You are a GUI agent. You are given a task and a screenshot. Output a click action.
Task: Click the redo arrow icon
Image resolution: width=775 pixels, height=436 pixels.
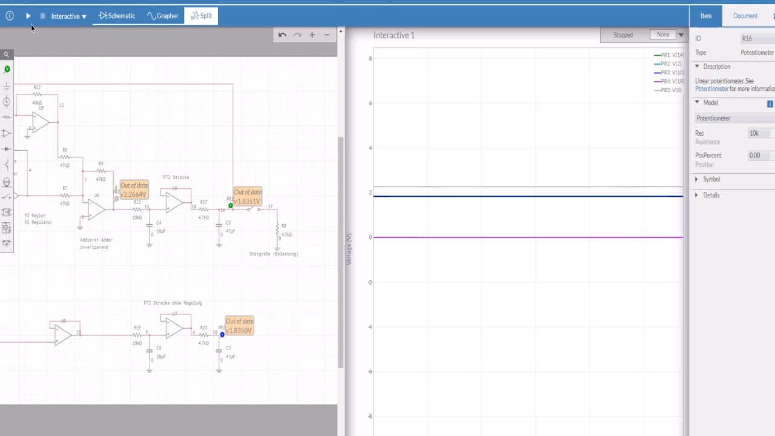pyautogui.click(x=297, y=35)
